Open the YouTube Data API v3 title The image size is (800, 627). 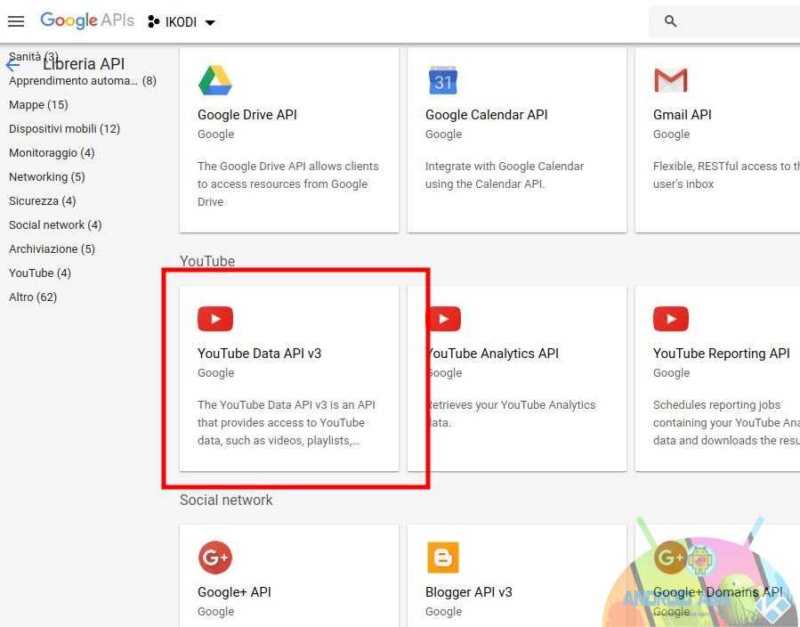point(259,354)
